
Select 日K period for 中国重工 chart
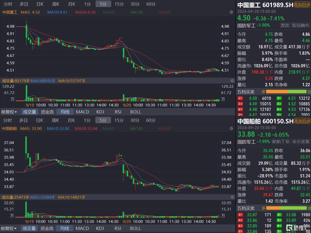pyautogui.click(x=40, y=4)
